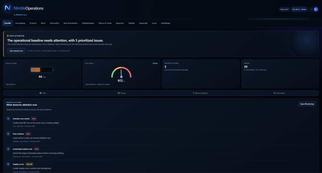Click the Autoloaded options size title
The height and width of the screenshot is (173, 322).
pos(23,149)
